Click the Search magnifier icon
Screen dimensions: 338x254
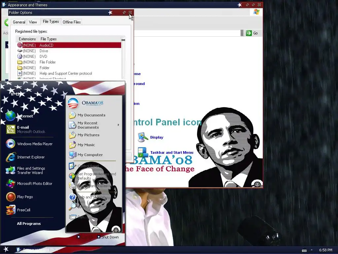click(x=72, y=207)
